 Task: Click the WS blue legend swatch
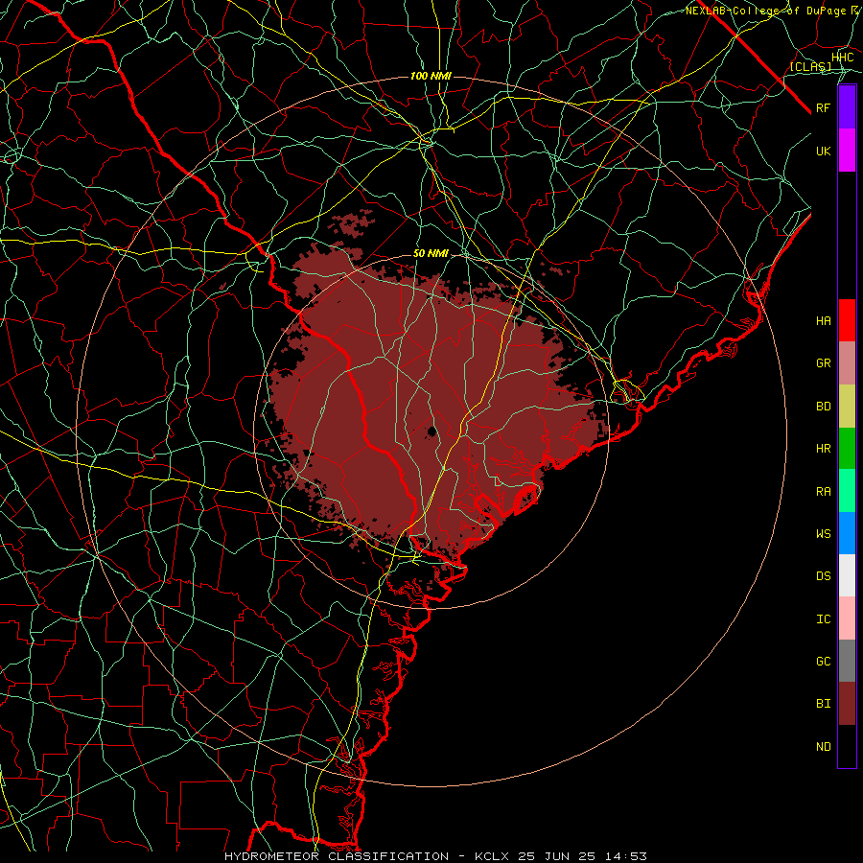click(847, 533)
